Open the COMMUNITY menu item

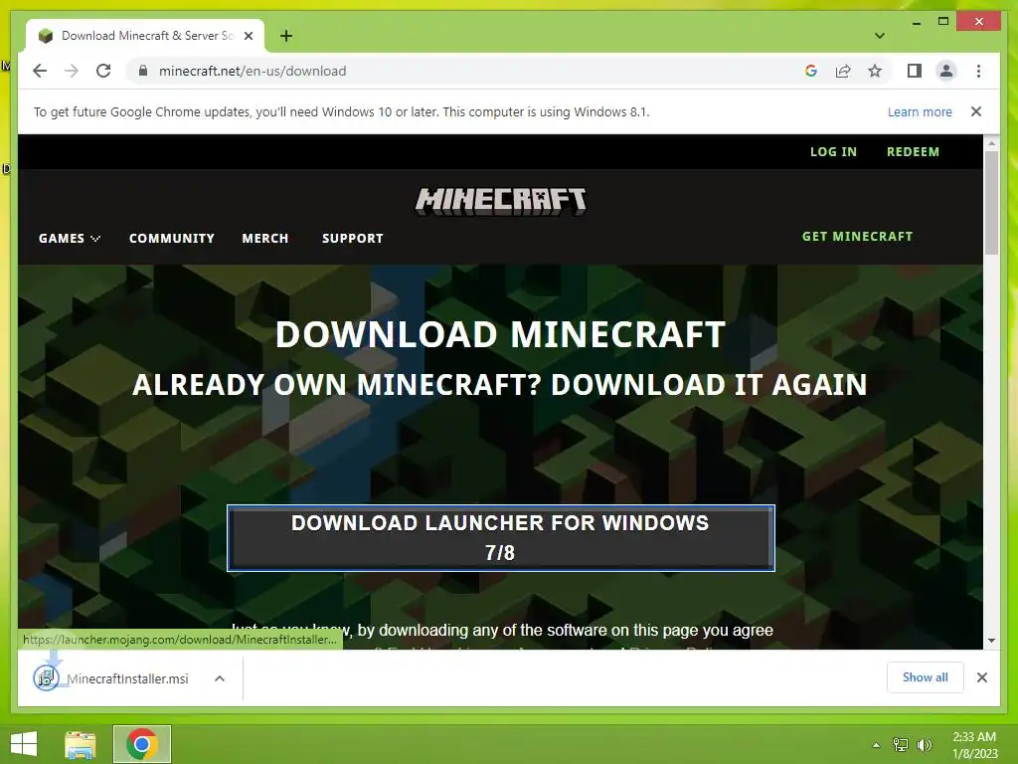pos(171,239)
